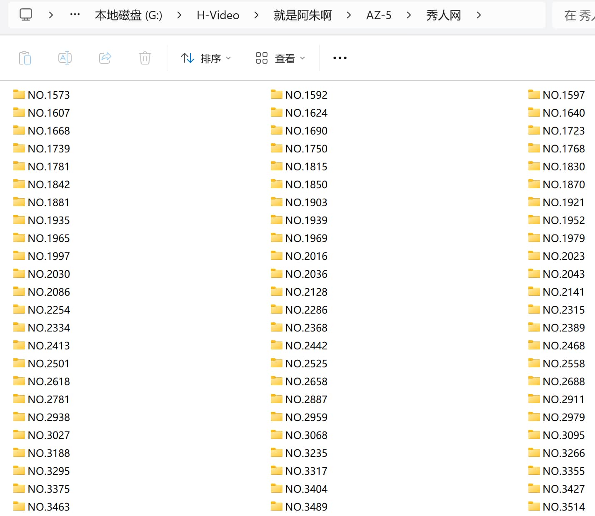Go to the AZ-5 breadcrumb item
Screen dimensions: 595x516
point(378,15)
